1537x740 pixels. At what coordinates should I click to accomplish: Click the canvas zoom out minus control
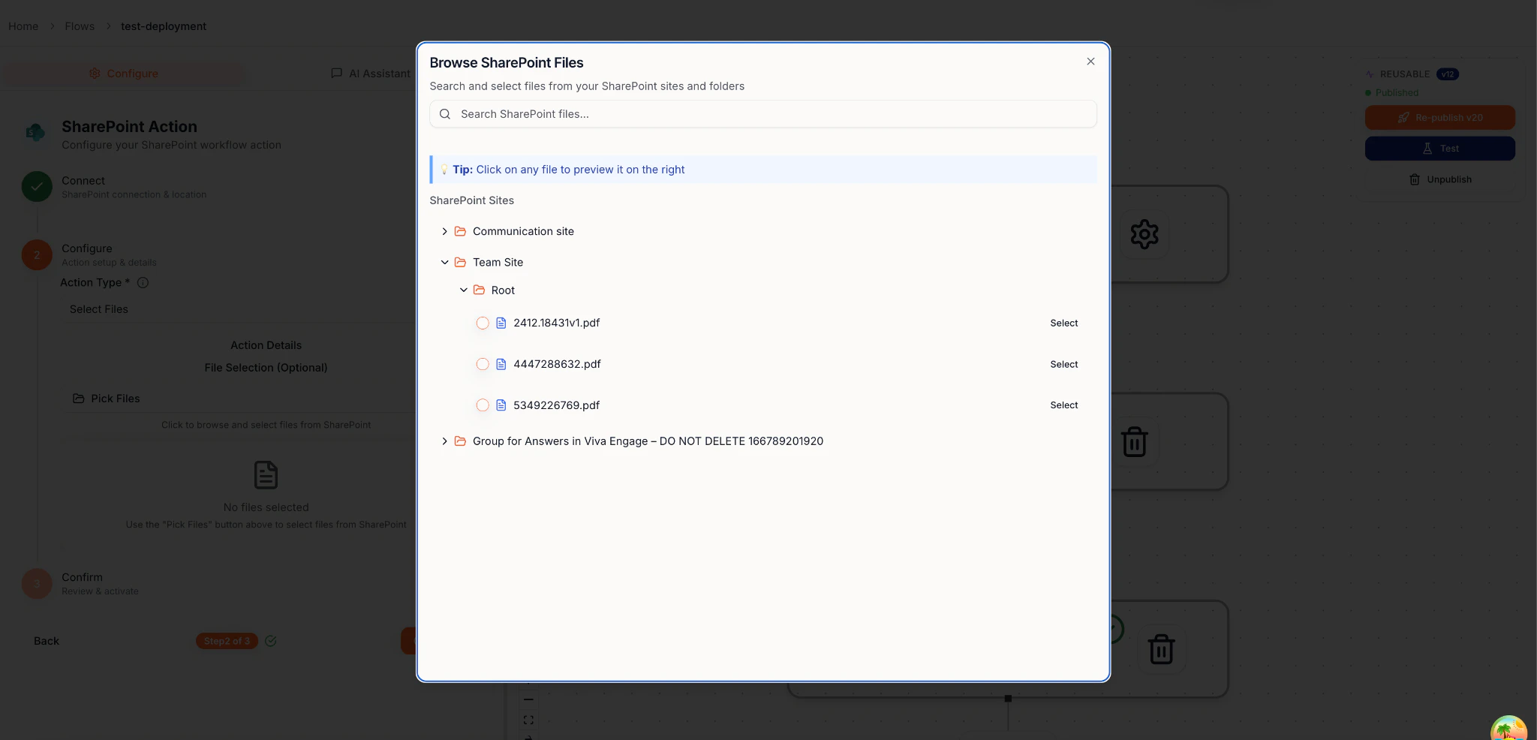tap(528, 699)
